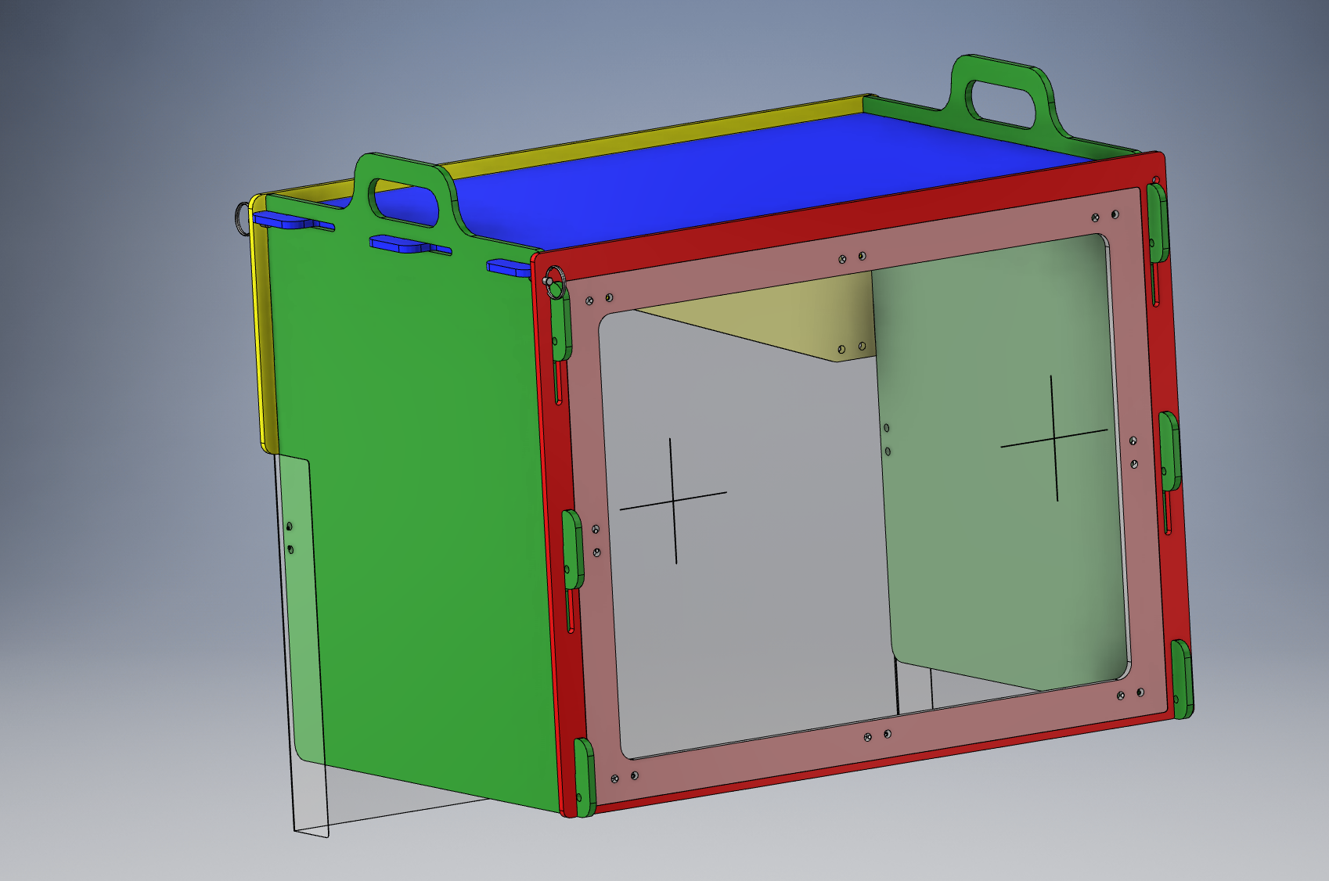1329x881 pixels.
Task: Select the green latch at bottom-left of red frame
Action: 584,776
